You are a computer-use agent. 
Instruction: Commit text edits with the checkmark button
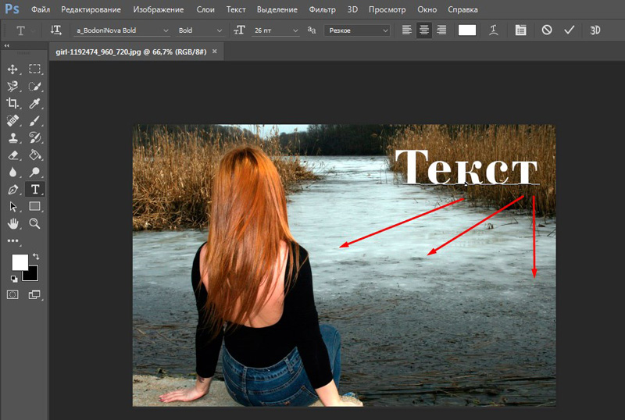[x=569, y=30]
